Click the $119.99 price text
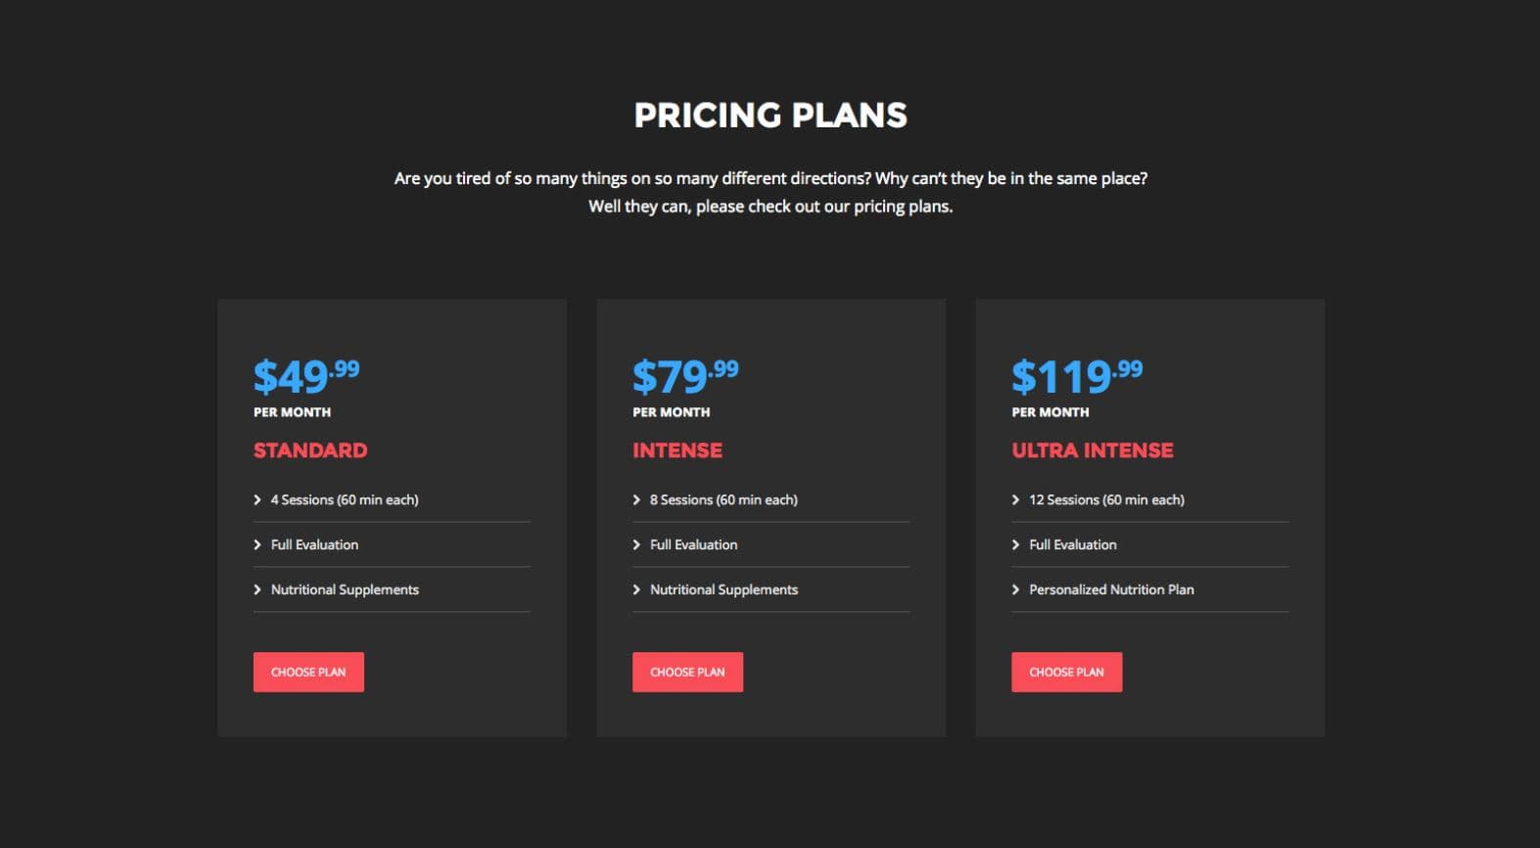Image resolution: width=1540 pixels, height=848 pixels. 1076,376
